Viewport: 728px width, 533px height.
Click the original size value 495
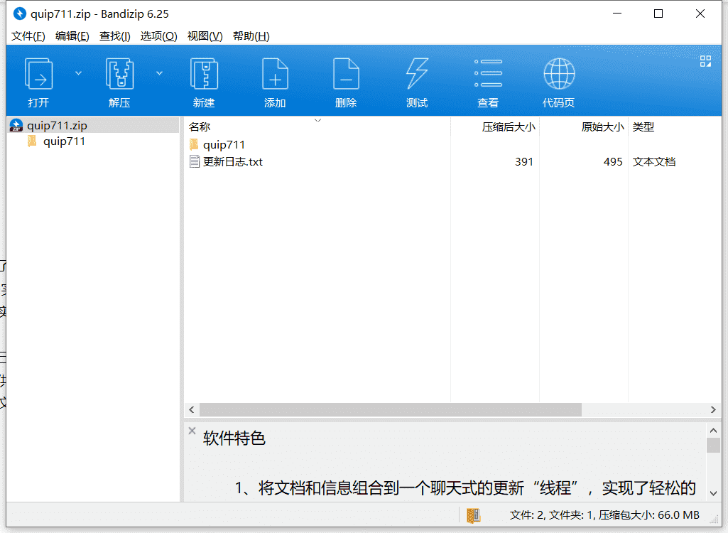click(613, 162)
